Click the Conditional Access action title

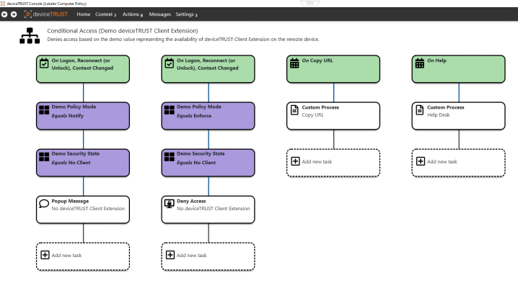pos(123,31)
